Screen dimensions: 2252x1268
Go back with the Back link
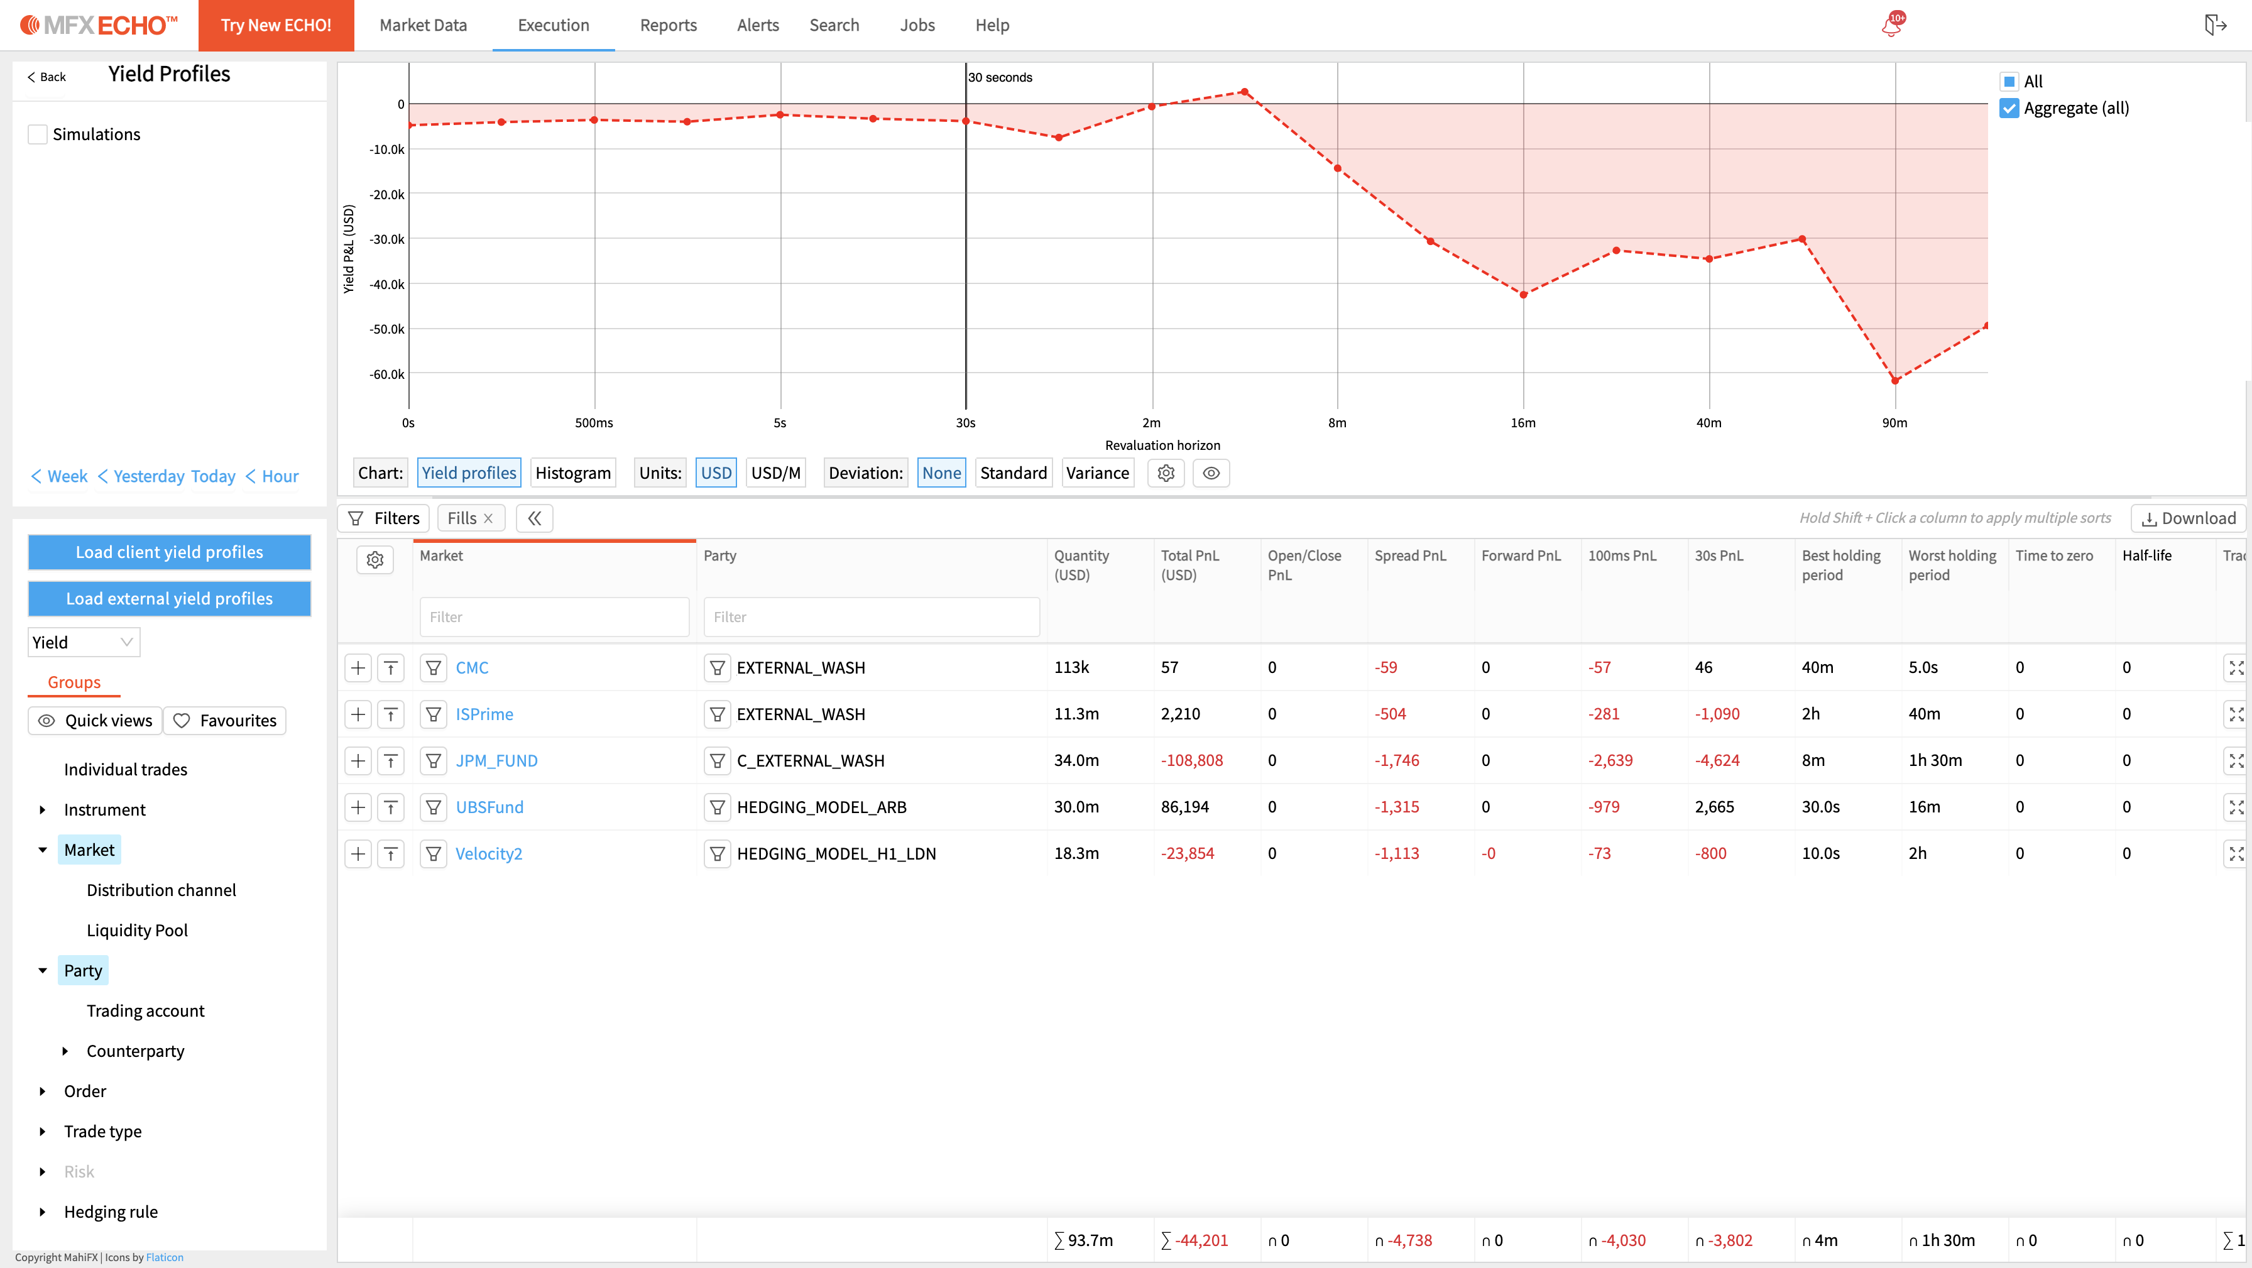click(x=46, y=77)
